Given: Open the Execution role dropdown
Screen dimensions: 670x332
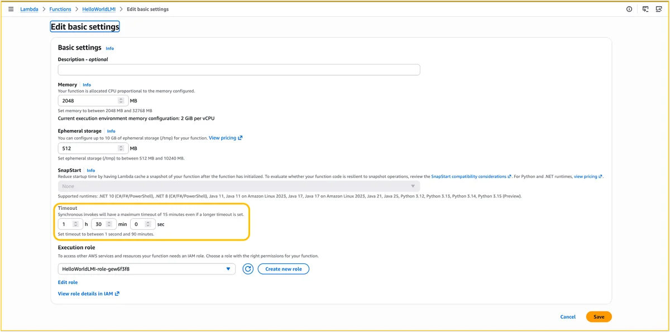Looking at the screenshot, I should click(147, 269).
